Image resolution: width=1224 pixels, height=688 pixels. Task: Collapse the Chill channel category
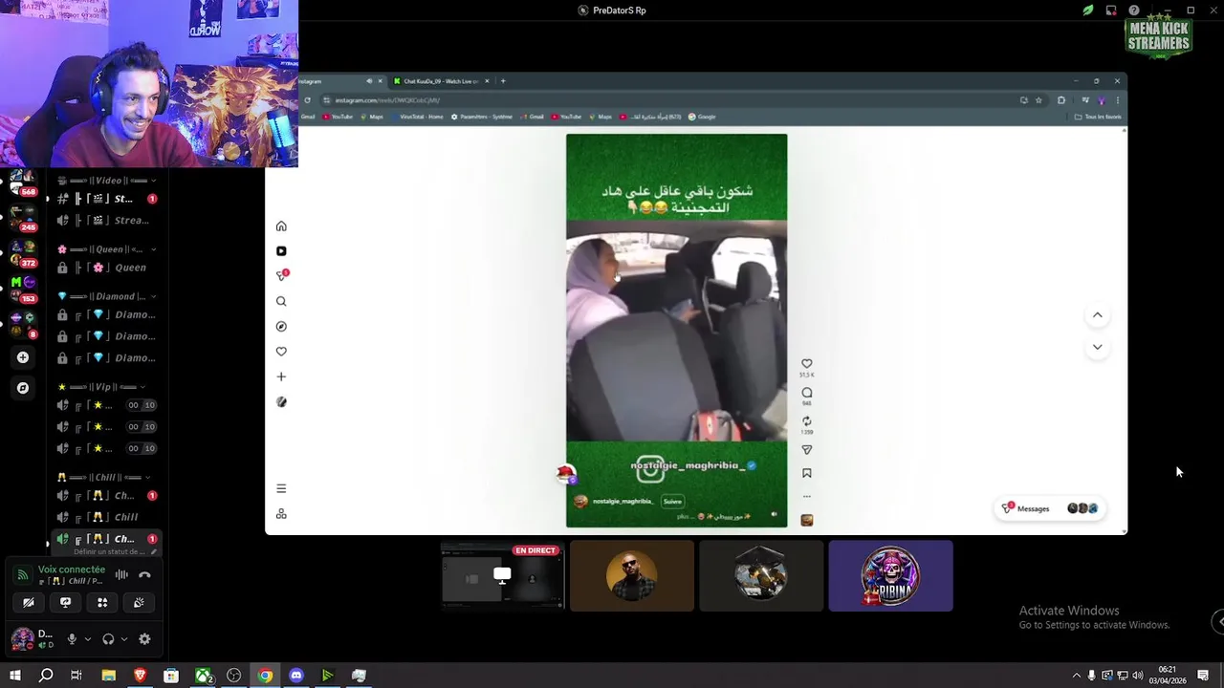(x=103, y=477)
